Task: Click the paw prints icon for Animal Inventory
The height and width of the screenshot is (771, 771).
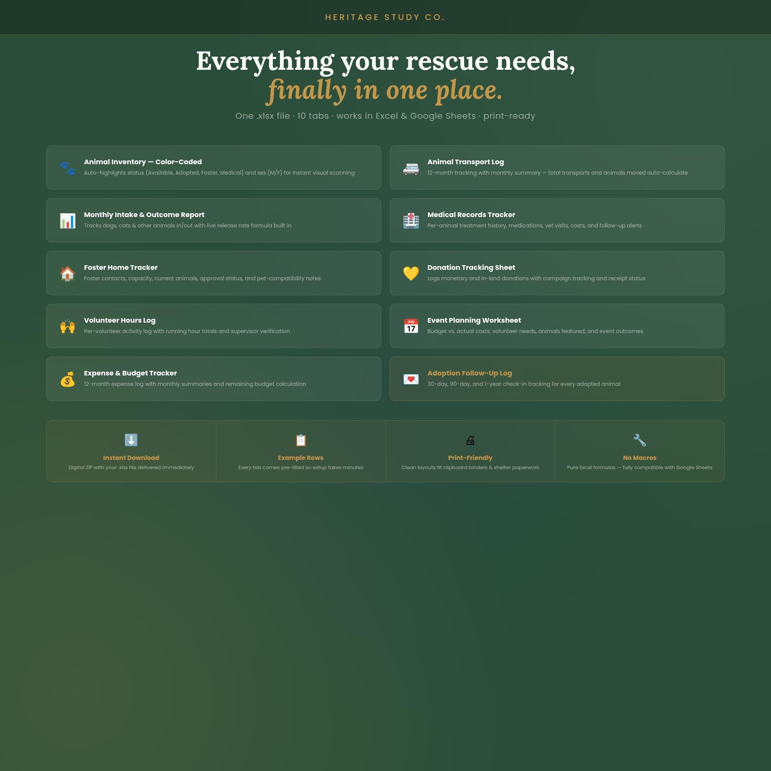Action: pyautogui.click(x=67, y=168)
